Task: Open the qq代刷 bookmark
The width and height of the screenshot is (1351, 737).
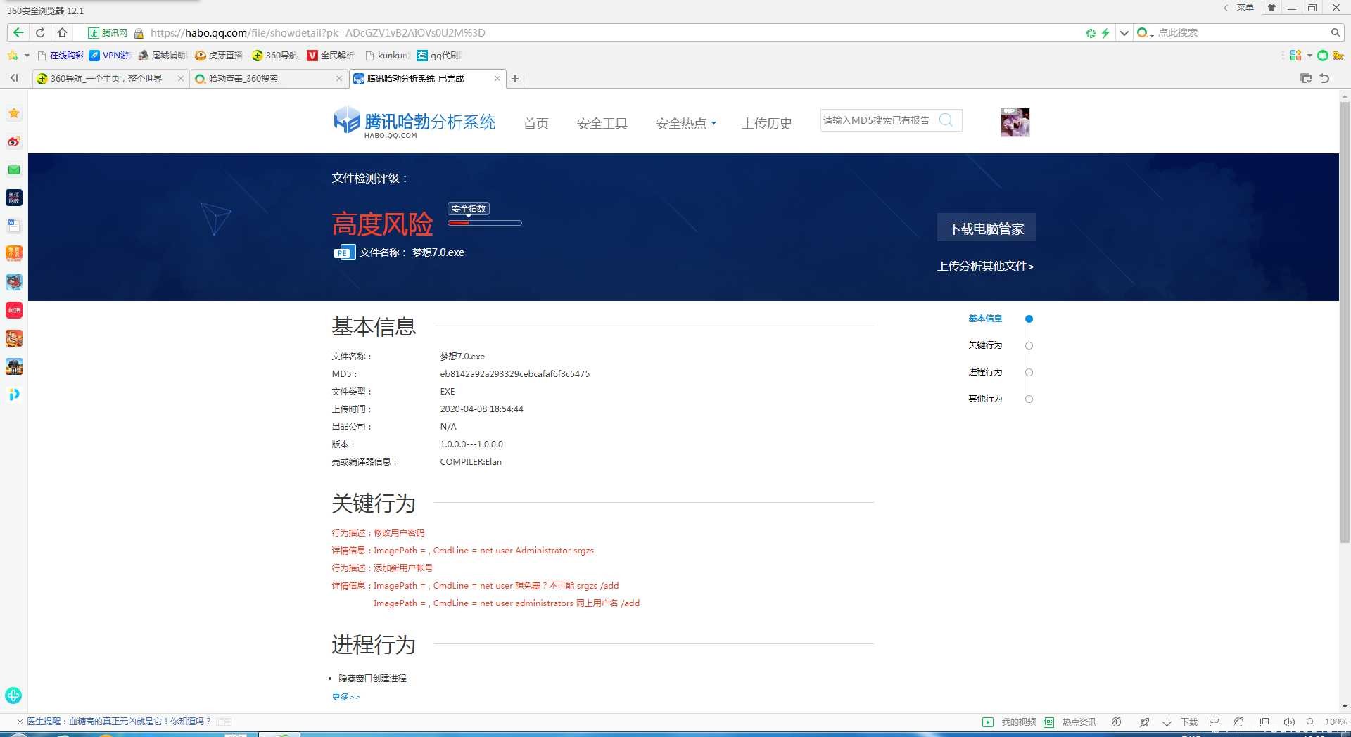Action: [x=439, y=56]
